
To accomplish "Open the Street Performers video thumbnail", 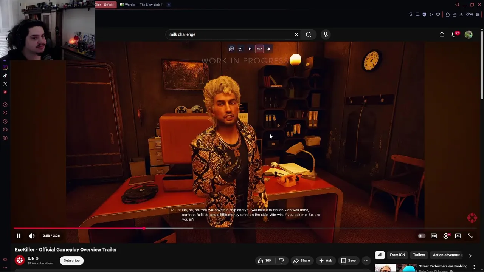I will pos(396,268).
